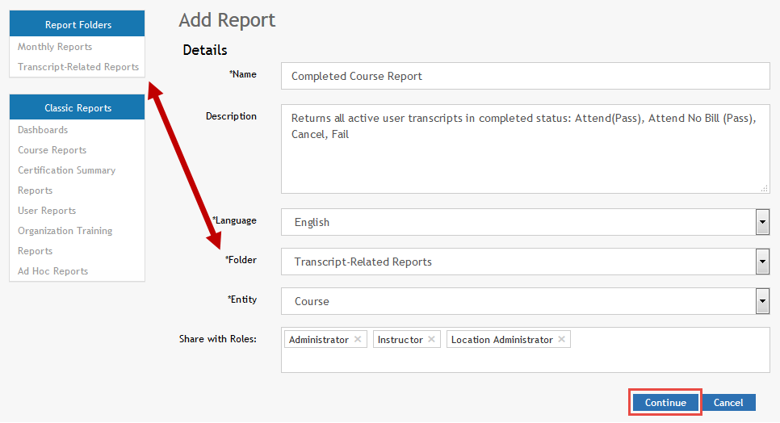Navigate to Ad Hoc Reports
The image size is (780, 423).
click(x=52, y=271)
